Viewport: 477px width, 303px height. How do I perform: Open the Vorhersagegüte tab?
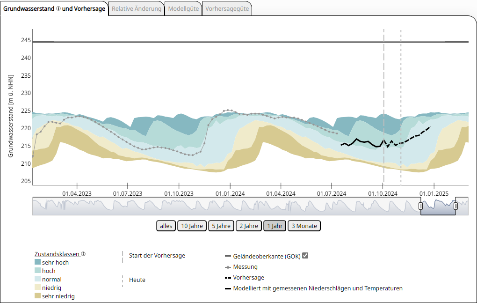(x=227, y=9)
